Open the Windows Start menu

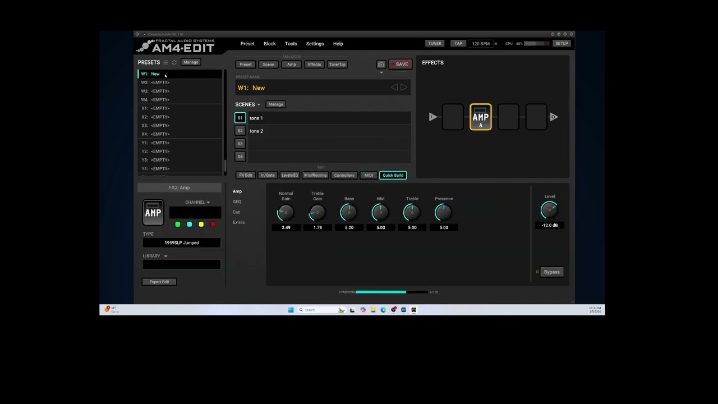[291, 310]
